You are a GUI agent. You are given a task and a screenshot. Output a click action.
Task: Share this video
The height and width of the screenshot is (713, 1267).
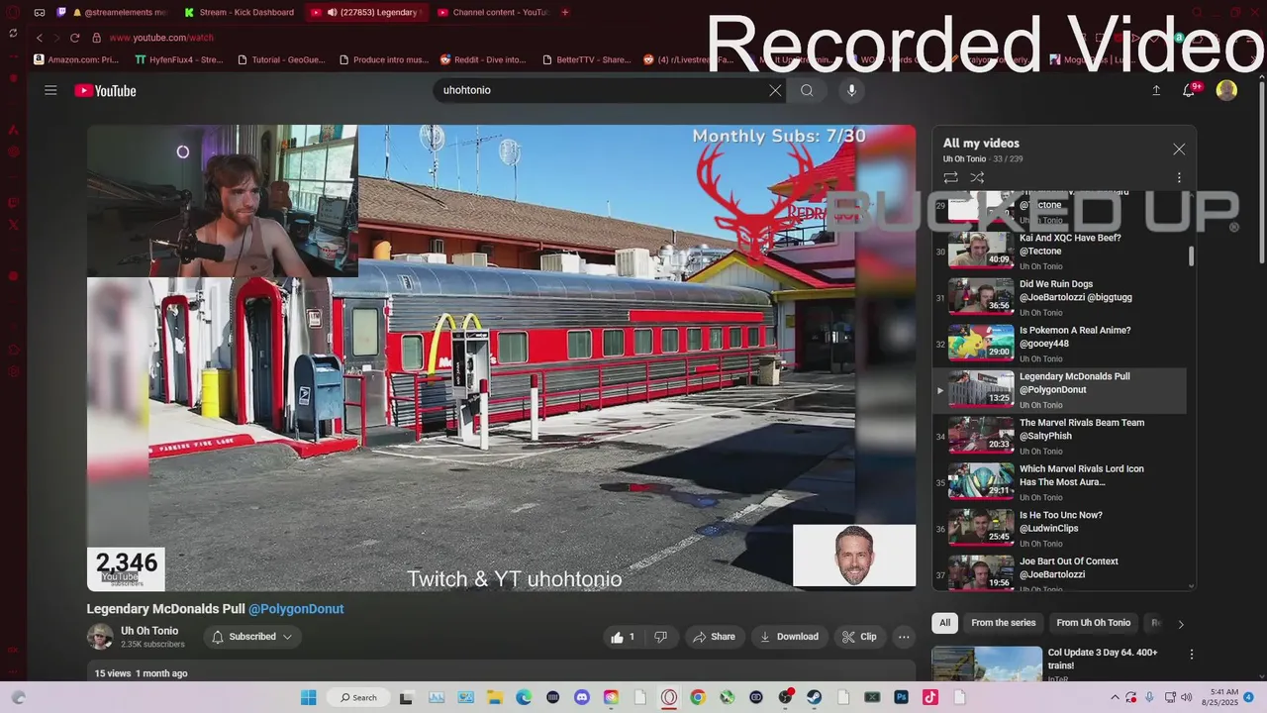point(714,637)
